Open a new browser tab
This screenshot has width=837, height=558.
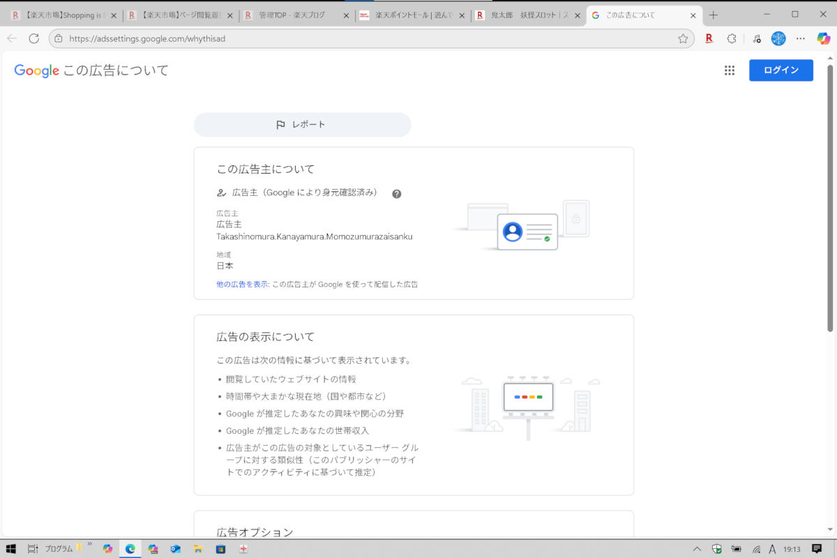tap(713, 15)
